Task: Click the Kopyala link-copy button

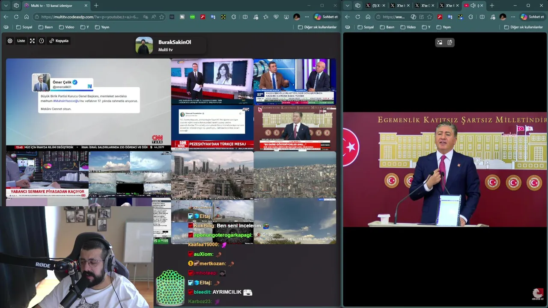Action: [59, 41]
